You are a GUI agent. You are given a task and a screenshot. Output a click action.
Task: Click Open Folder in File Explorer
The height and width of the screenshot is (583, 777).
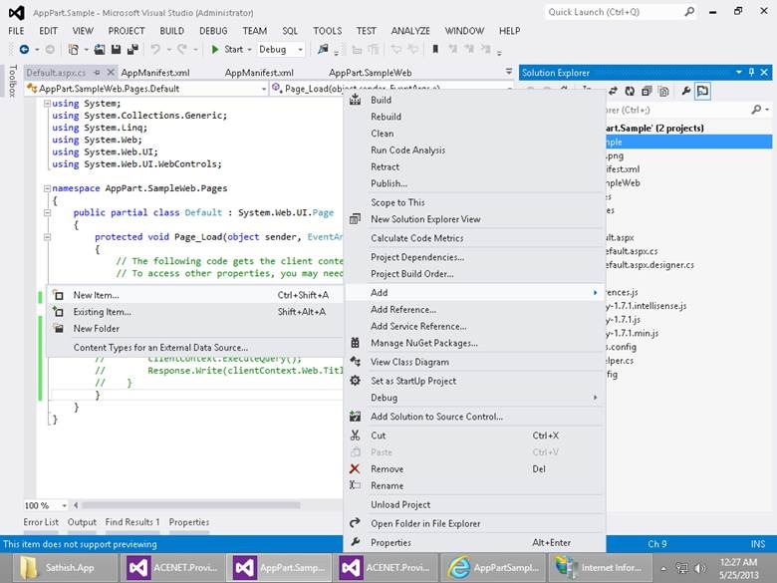tap(474, 523)
